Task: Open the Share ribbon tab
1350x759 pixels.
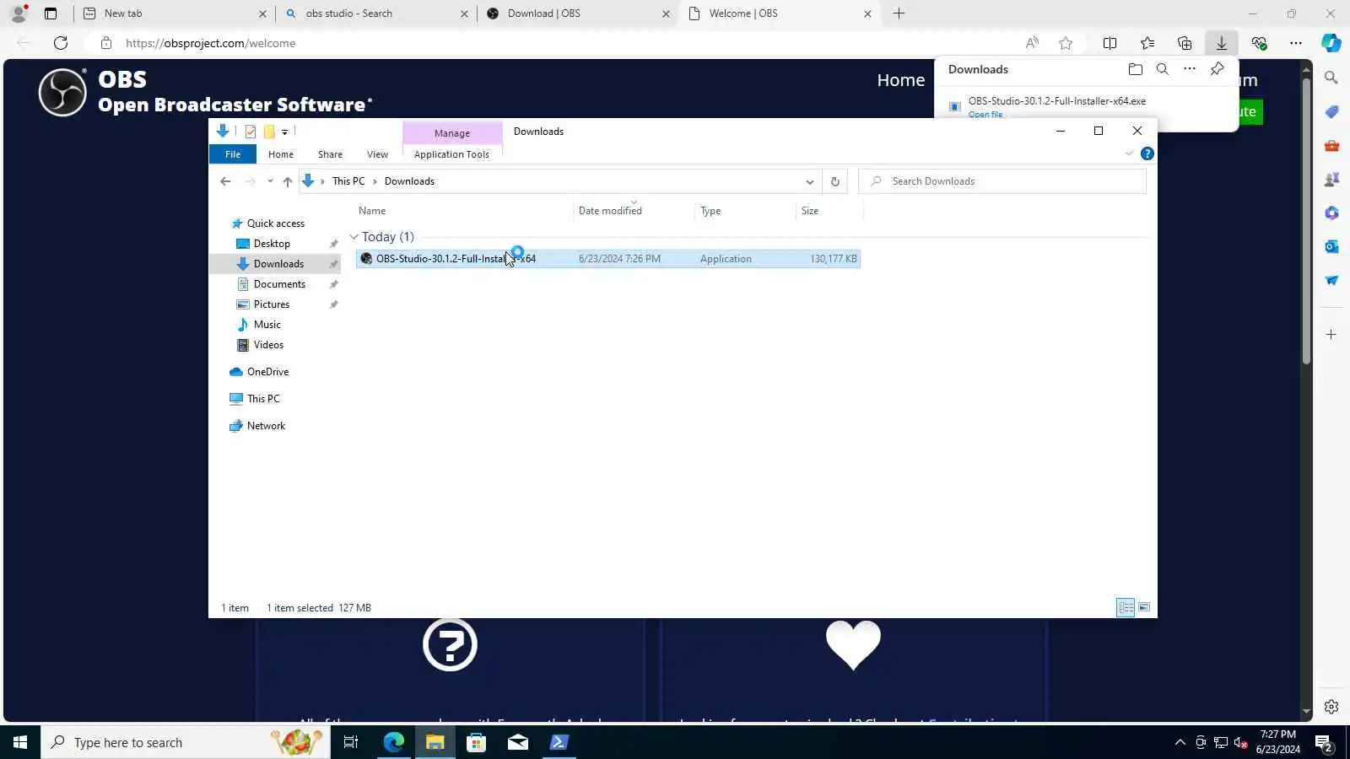Action: pos(330,154)
